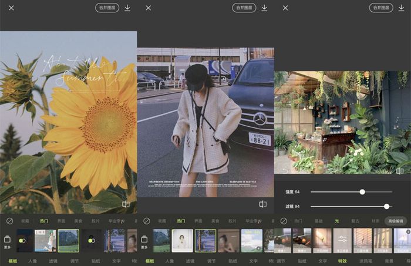The width and height of the screenshot is (411, 266).
Task: Click the 高级编辑 button
Action: pyautogui.click(x=396, y=221)
